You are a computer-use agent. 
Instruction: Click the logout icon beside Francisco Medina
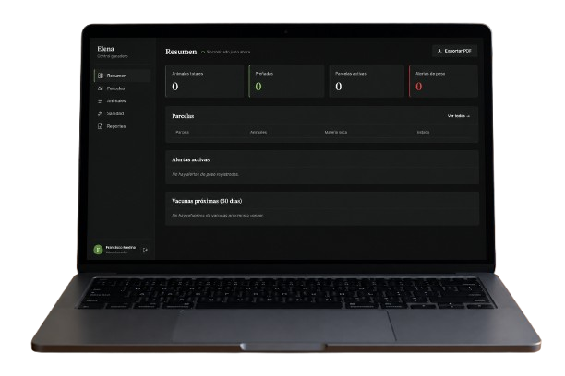tap(145, 250)
